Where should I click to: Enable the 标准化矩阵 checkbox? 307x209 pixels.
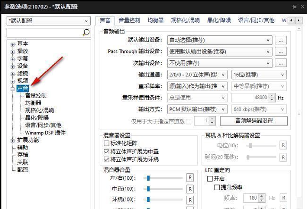(106, 143)
